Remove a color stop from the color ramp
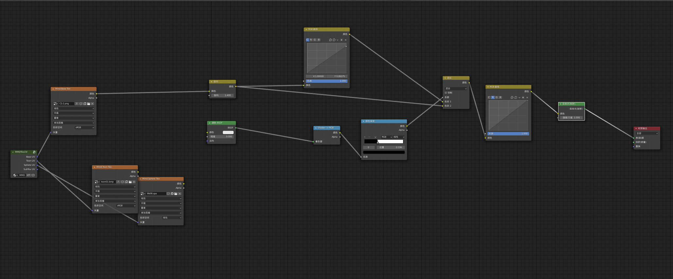Viewport: 673px width, 279px height. tap(369, 137)
